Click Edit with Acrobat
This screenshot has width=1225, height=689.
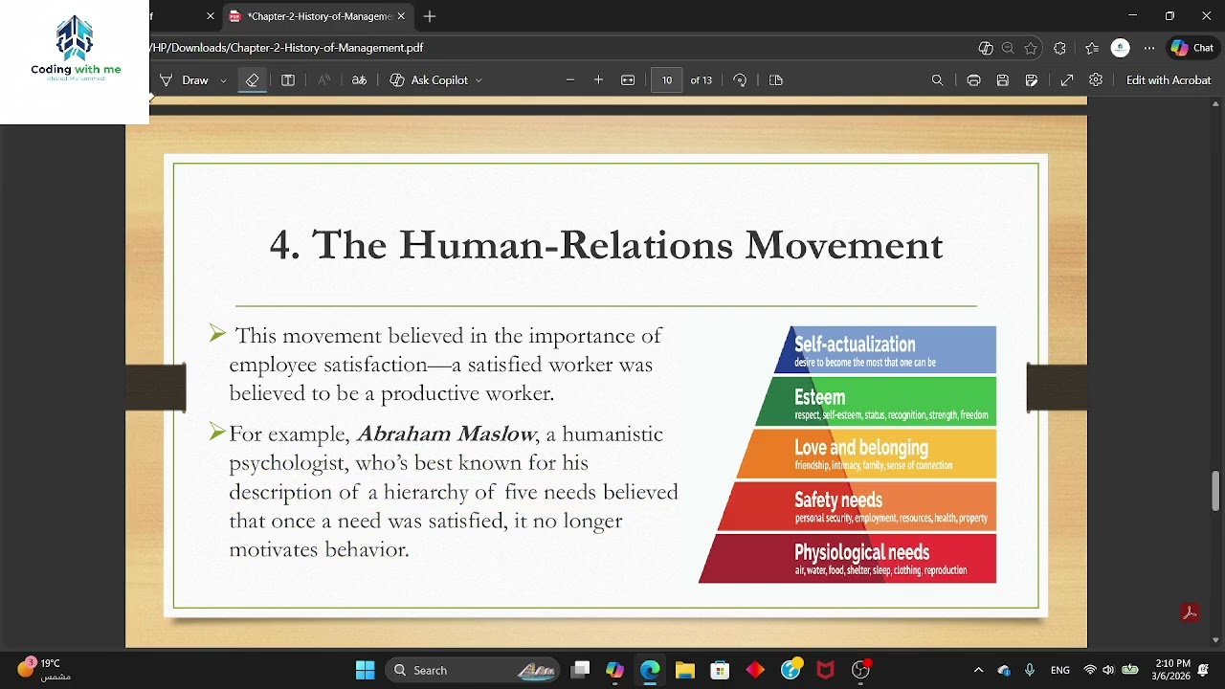(x=1169, y=80)
